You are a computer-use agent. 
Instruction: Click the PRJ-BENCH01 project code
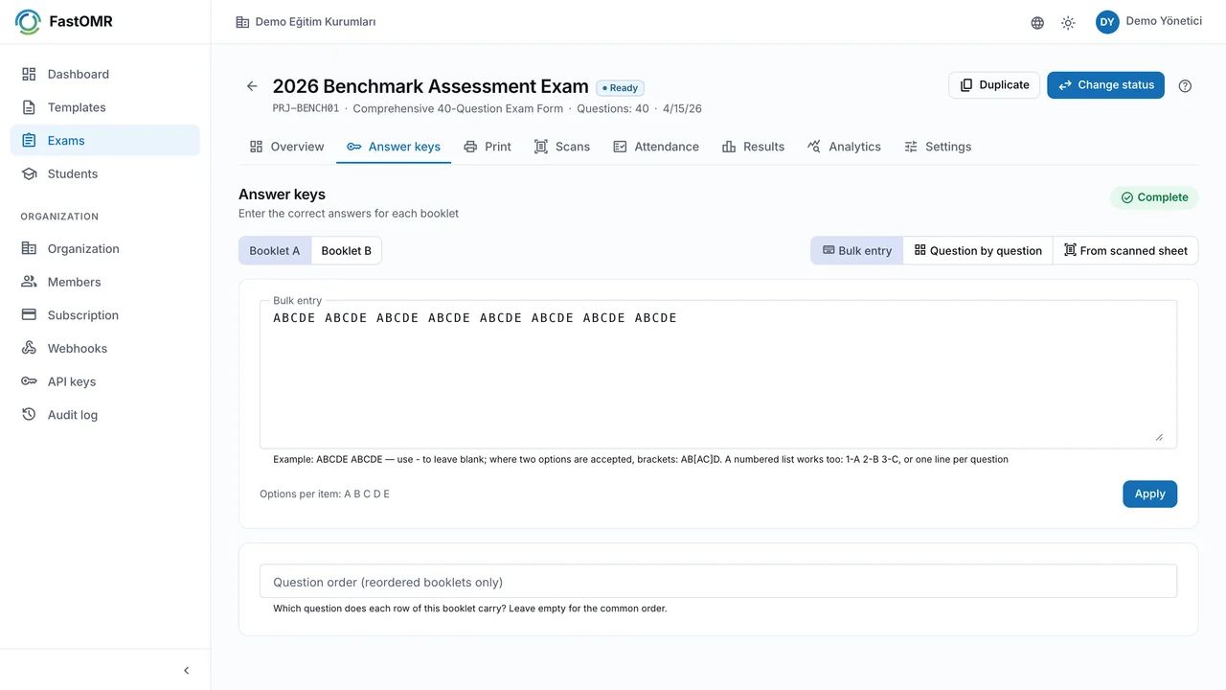[306, 109]
